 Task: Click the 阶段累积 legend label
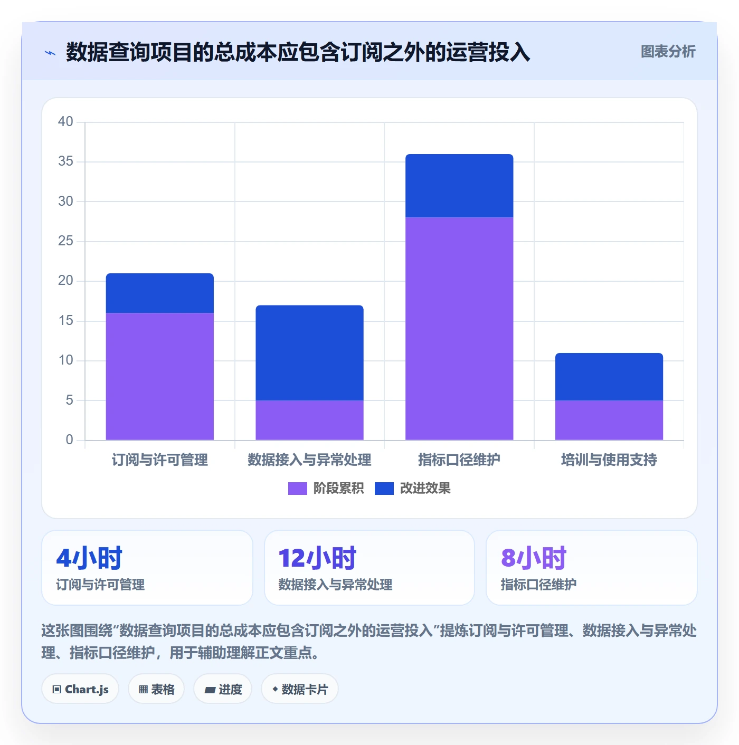pos(338,489)
